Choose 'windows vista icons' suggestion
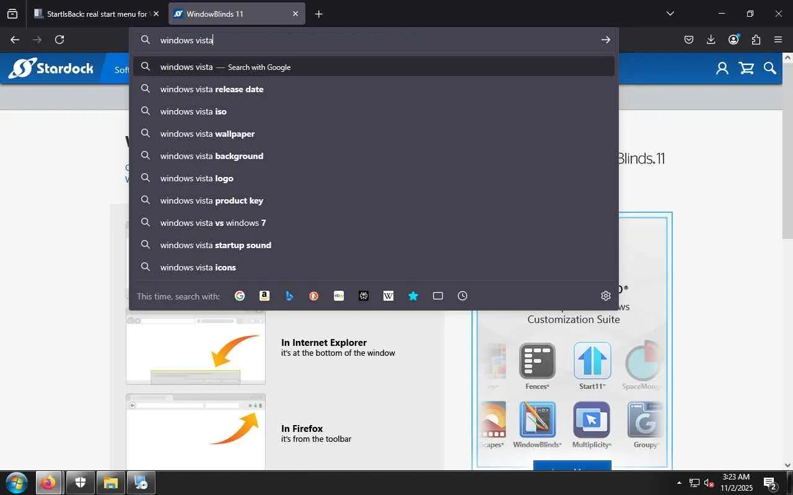 [x=374, y=267]
